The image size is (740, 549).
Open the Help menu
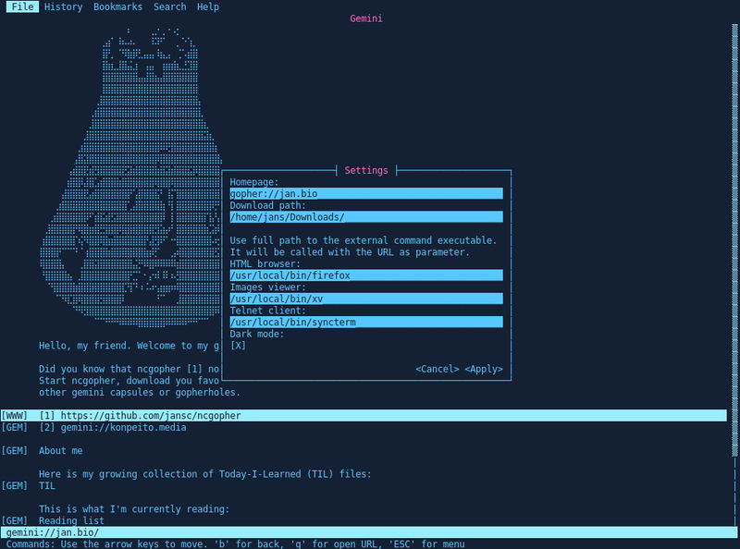click(x=207, y=6)
